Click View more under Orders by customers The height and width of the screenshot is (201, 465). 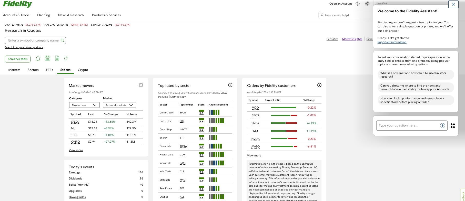pyautogui.click(x=254, y=155)
